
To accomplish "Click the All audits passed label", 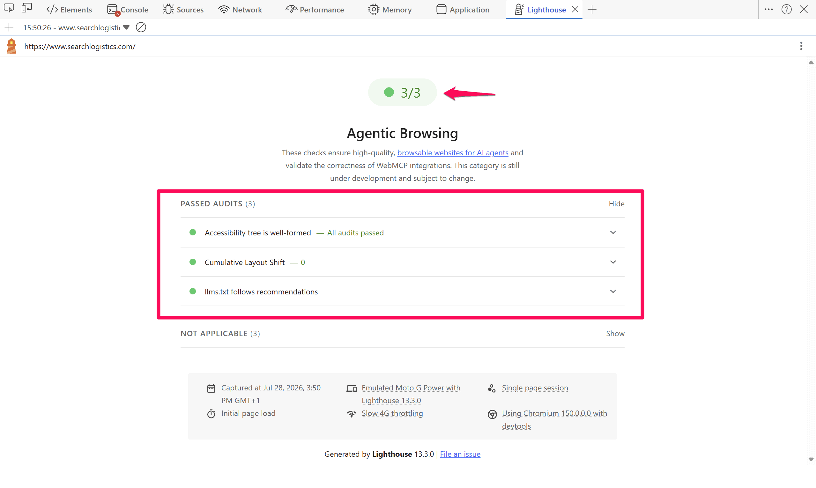I will 355,233.
